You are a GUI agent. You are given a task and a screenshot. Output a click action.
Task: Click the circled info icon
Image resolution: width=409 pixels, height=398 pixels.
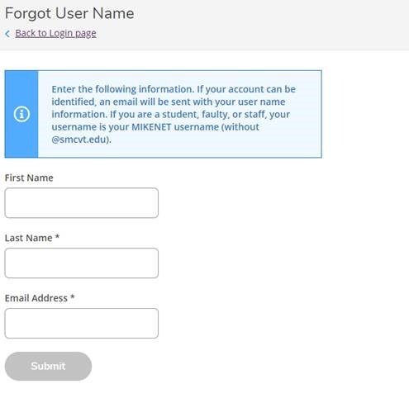pos(21,114)
